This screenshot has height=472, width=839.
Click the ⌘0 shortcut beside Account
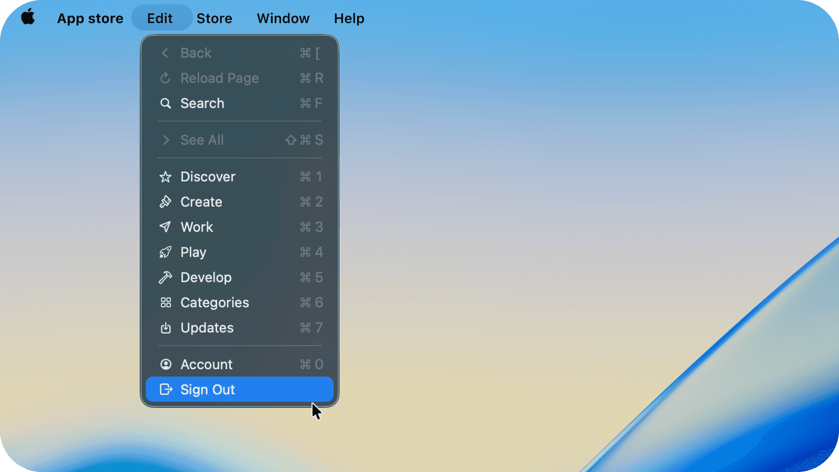(x=311, y=364)
